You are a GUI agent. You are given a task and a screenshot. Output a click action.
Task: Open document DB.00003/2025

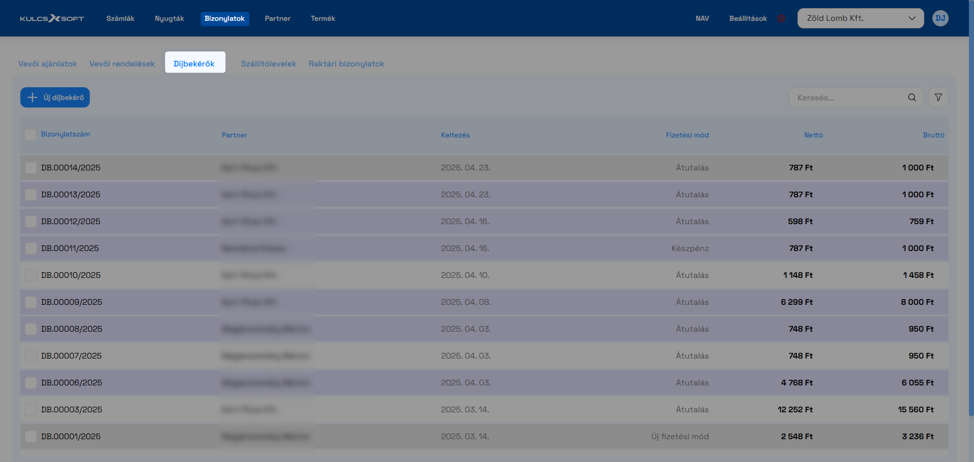72,410
